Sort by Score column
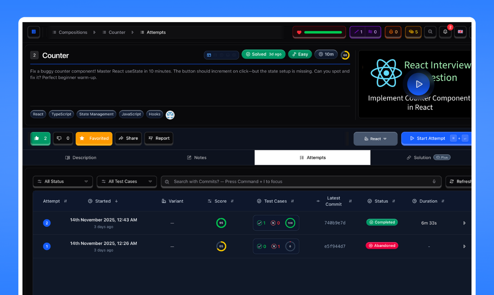Screen dimensions: 494x295 [221, 201]
